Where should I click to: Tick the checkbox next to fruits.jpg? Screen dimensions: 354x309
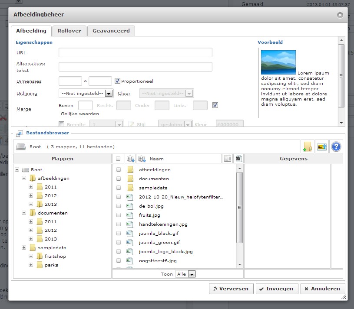coord(119,215)
